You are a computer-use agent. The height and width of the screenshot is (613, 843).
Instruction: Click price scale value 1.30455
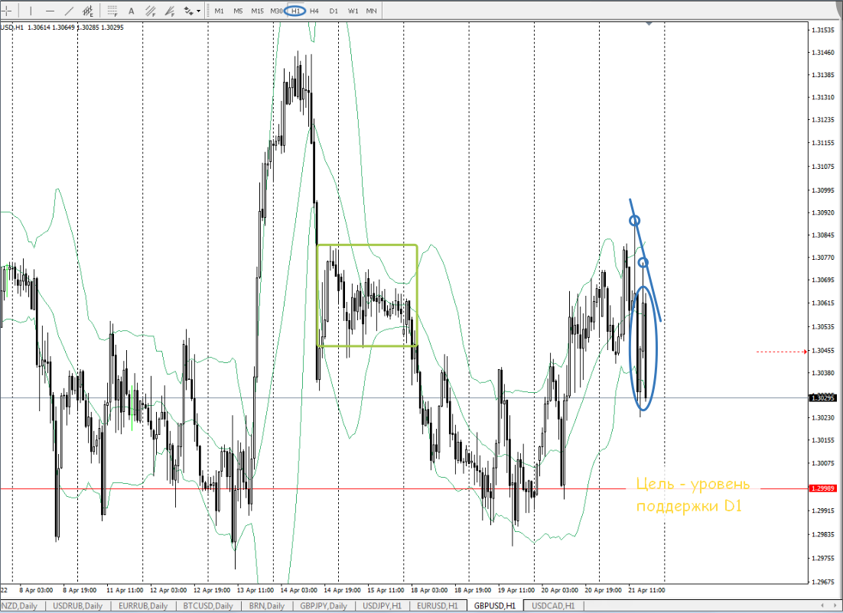click(824, 350)
